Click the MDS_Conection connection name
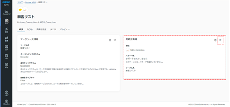This screenshot has height=107, width=230. (x=137, y=50)
